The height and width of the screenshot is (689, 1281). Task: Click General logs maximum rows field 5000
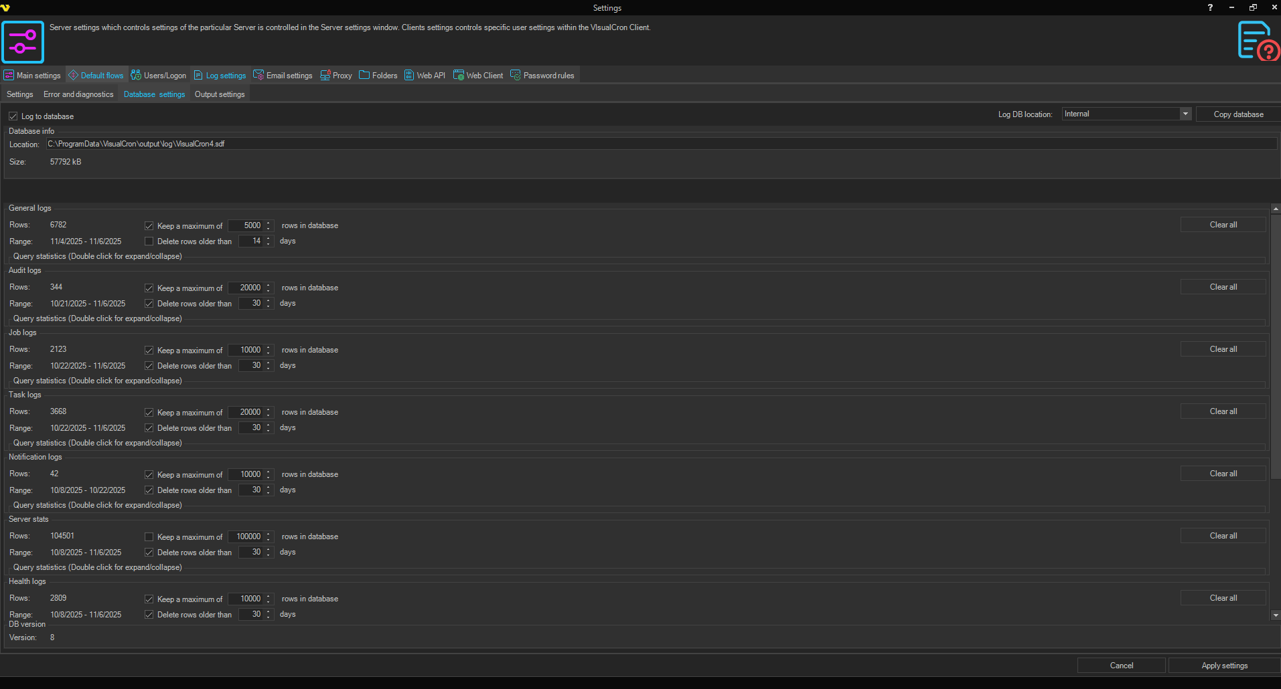click(246, 225)
